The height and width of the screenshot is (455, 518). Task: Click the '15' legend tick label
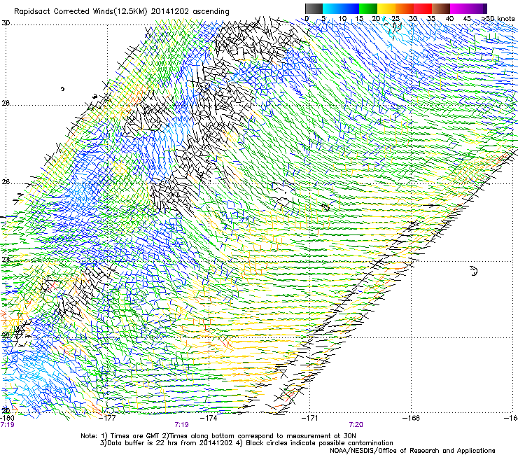coord(359,19)
